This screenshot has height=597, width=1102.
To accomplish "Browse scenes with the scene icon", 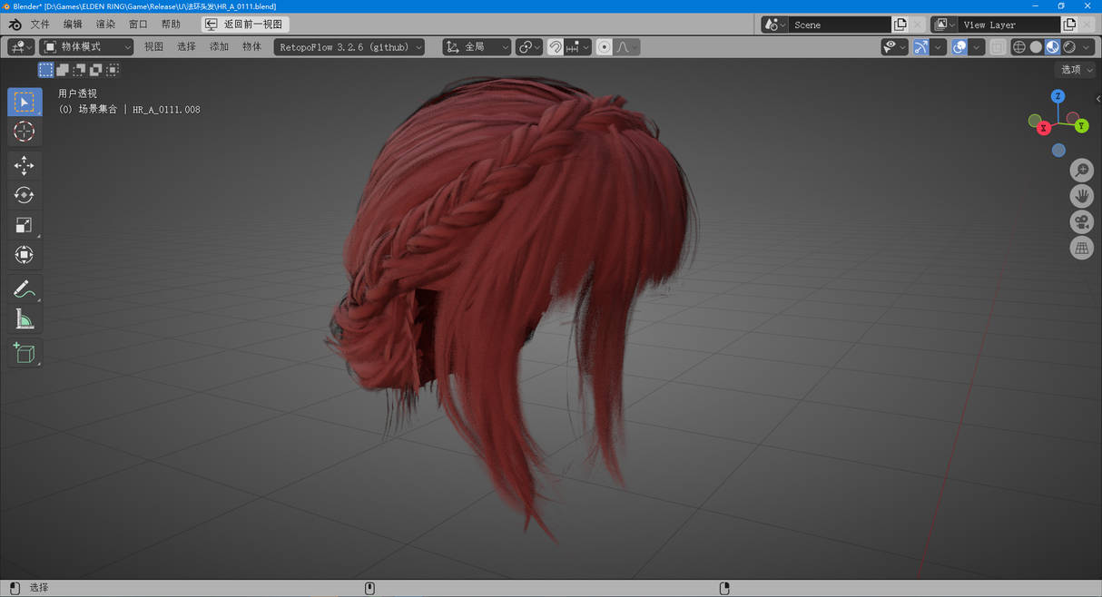I will (774, 24).
